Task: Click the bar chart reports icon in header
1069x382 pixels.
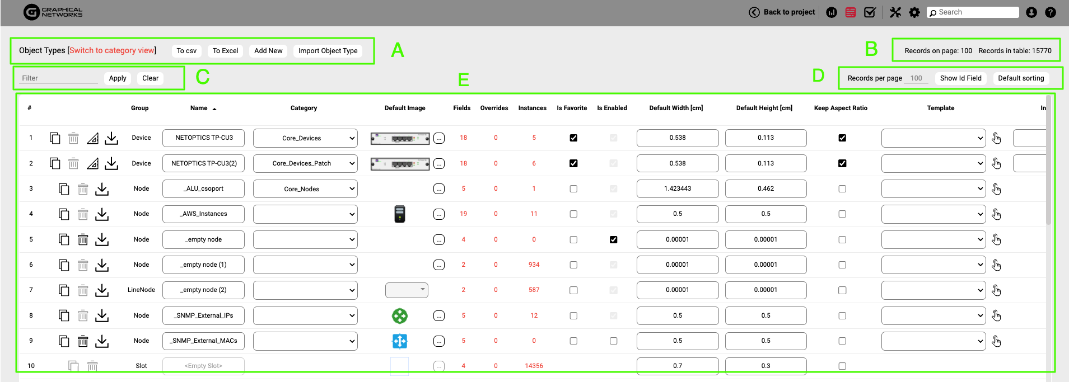Action: (x=832, y=12)
